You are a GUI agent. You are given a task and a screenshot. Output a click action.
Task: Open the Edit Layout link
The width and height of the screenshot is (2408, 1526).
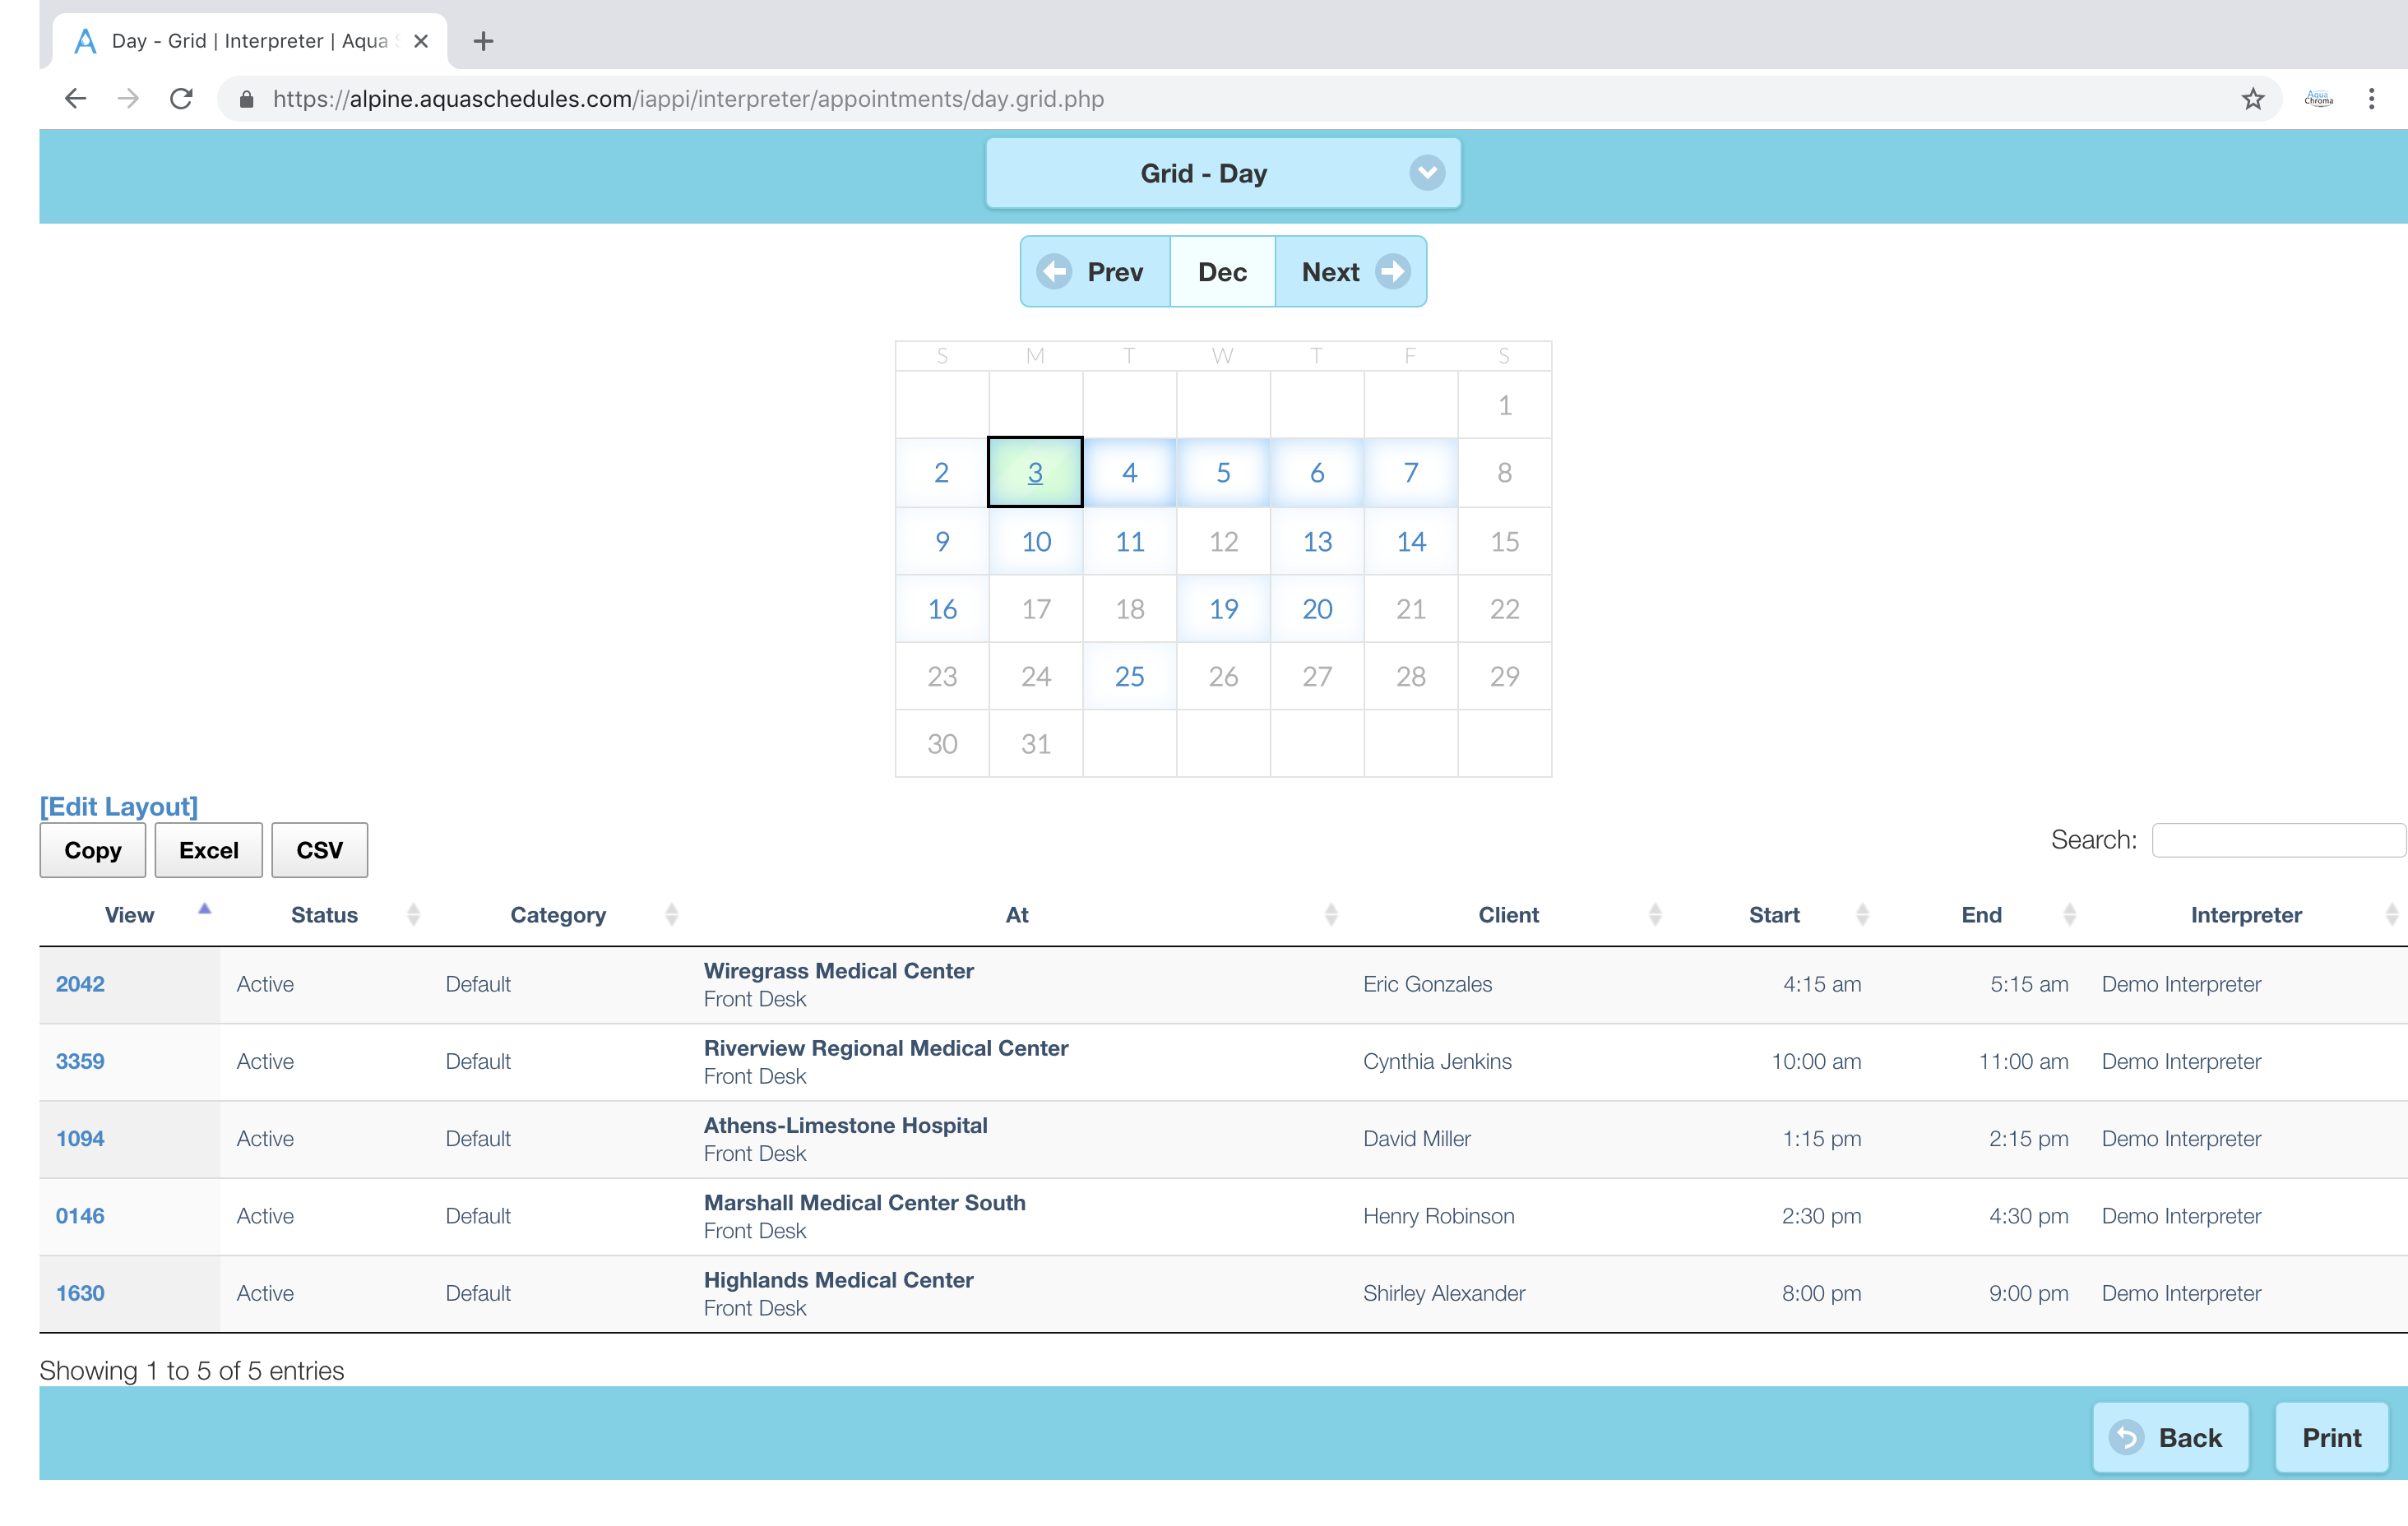point(119,806)
